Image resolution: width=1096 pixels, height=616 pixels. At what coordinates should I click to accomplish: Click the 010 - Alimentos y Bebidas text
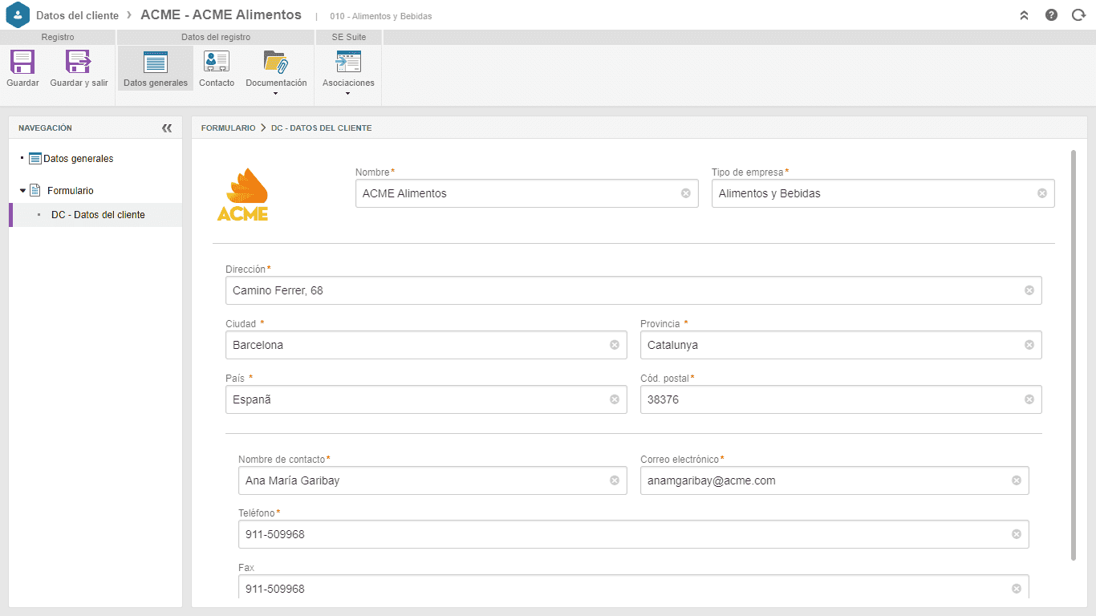[380, 16]
